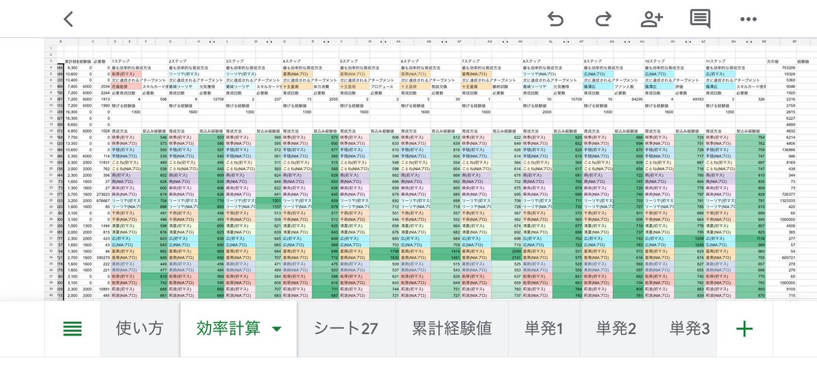Expand hidden columns between R and V
The height and width of the screenshot is (377, 817).
click(326, 41)
